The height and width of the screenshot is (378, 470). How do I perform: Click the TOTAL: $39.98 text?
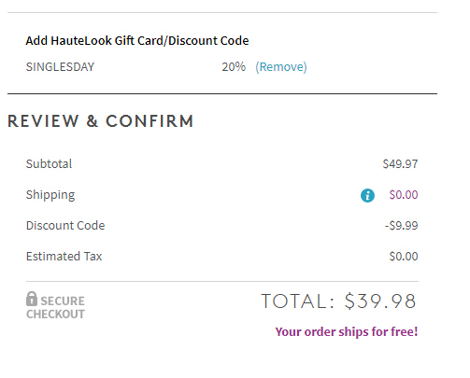pos(338,301)
